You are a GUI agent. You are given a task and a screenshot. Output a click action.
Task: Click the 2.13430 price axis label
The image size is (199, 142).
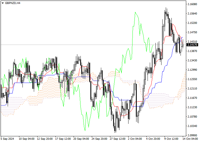pos(192,60)
